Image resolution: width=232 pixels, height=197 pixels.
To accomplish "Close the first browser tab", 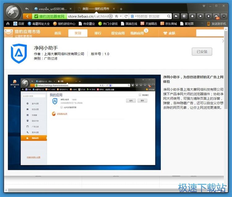I will point(71,9).
